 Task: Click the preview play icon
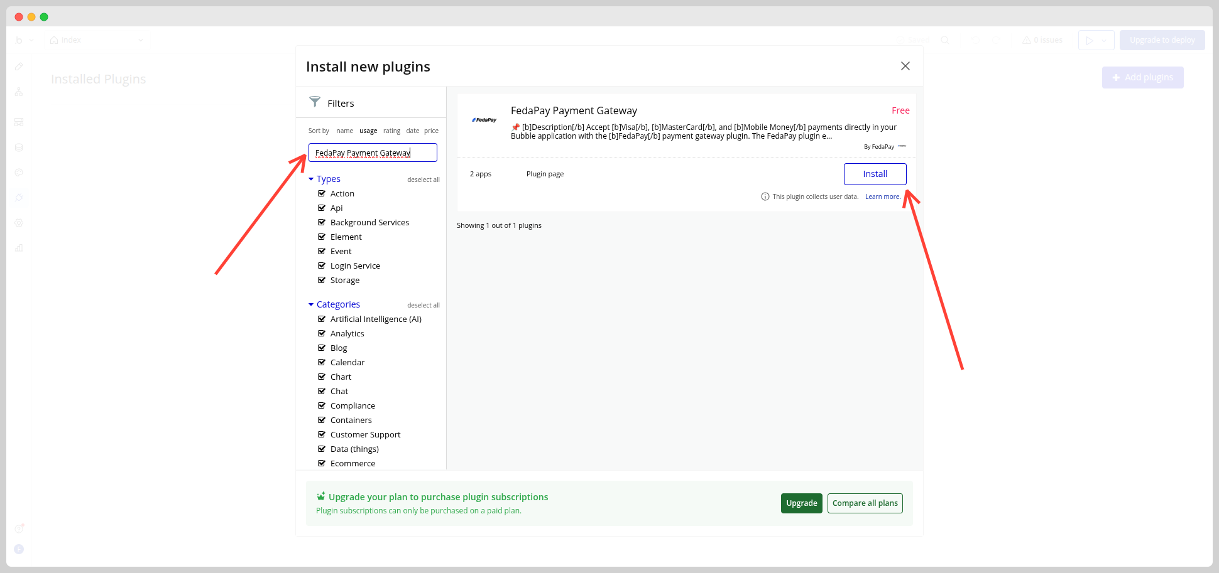coord(1090,40)
